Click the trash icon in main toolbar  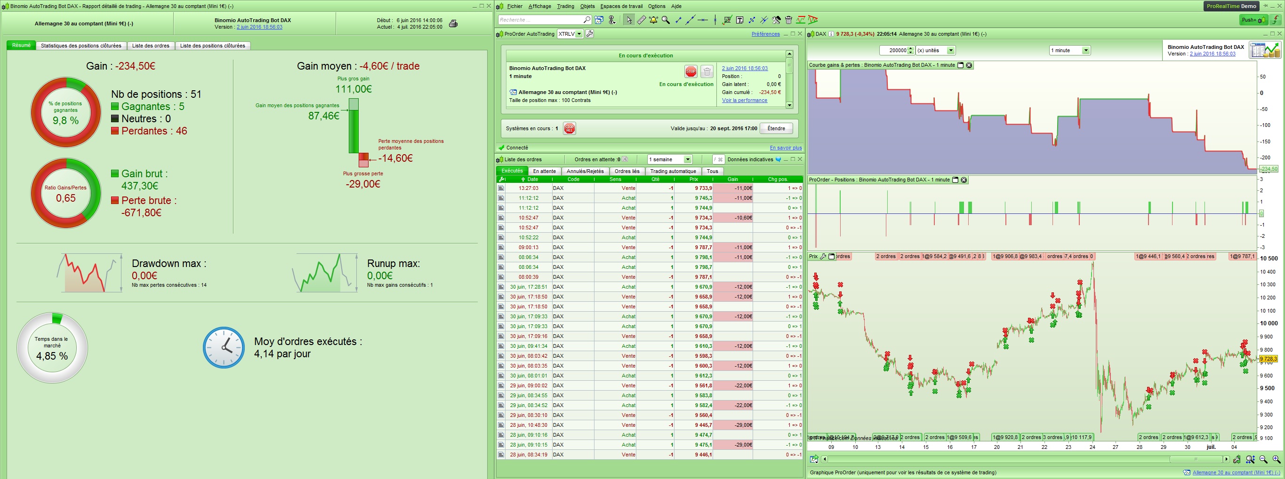pyautogui.click(x=788, y=20)
